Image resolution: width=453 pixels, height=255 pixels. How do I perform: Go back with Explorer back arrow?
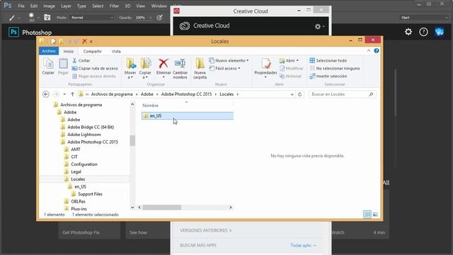(45, 94)
